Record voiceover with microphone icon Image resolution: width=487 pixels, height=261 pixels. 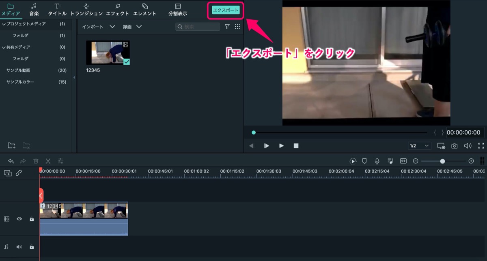(x=377, y=161)
